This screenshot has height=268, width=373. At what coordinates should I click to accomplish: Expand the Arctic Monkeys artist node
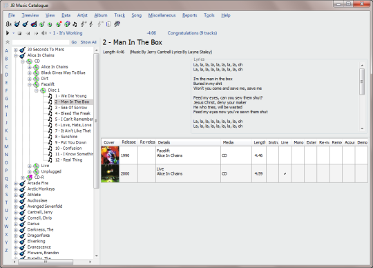pos(15,189)
